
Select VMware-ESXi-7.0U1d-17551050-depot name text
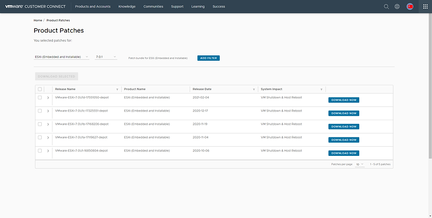click(82, 97)
